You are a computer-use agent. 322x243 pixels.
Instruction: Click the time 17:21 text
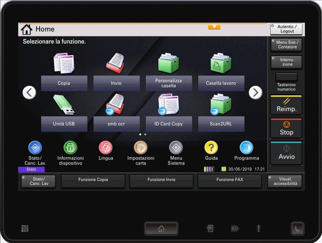coord(260,169)
